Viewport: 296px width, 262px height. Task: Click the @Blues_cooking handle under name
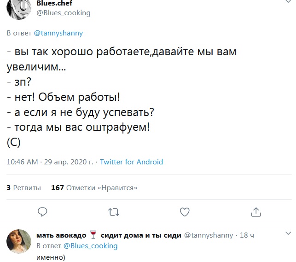coord(64,13)
